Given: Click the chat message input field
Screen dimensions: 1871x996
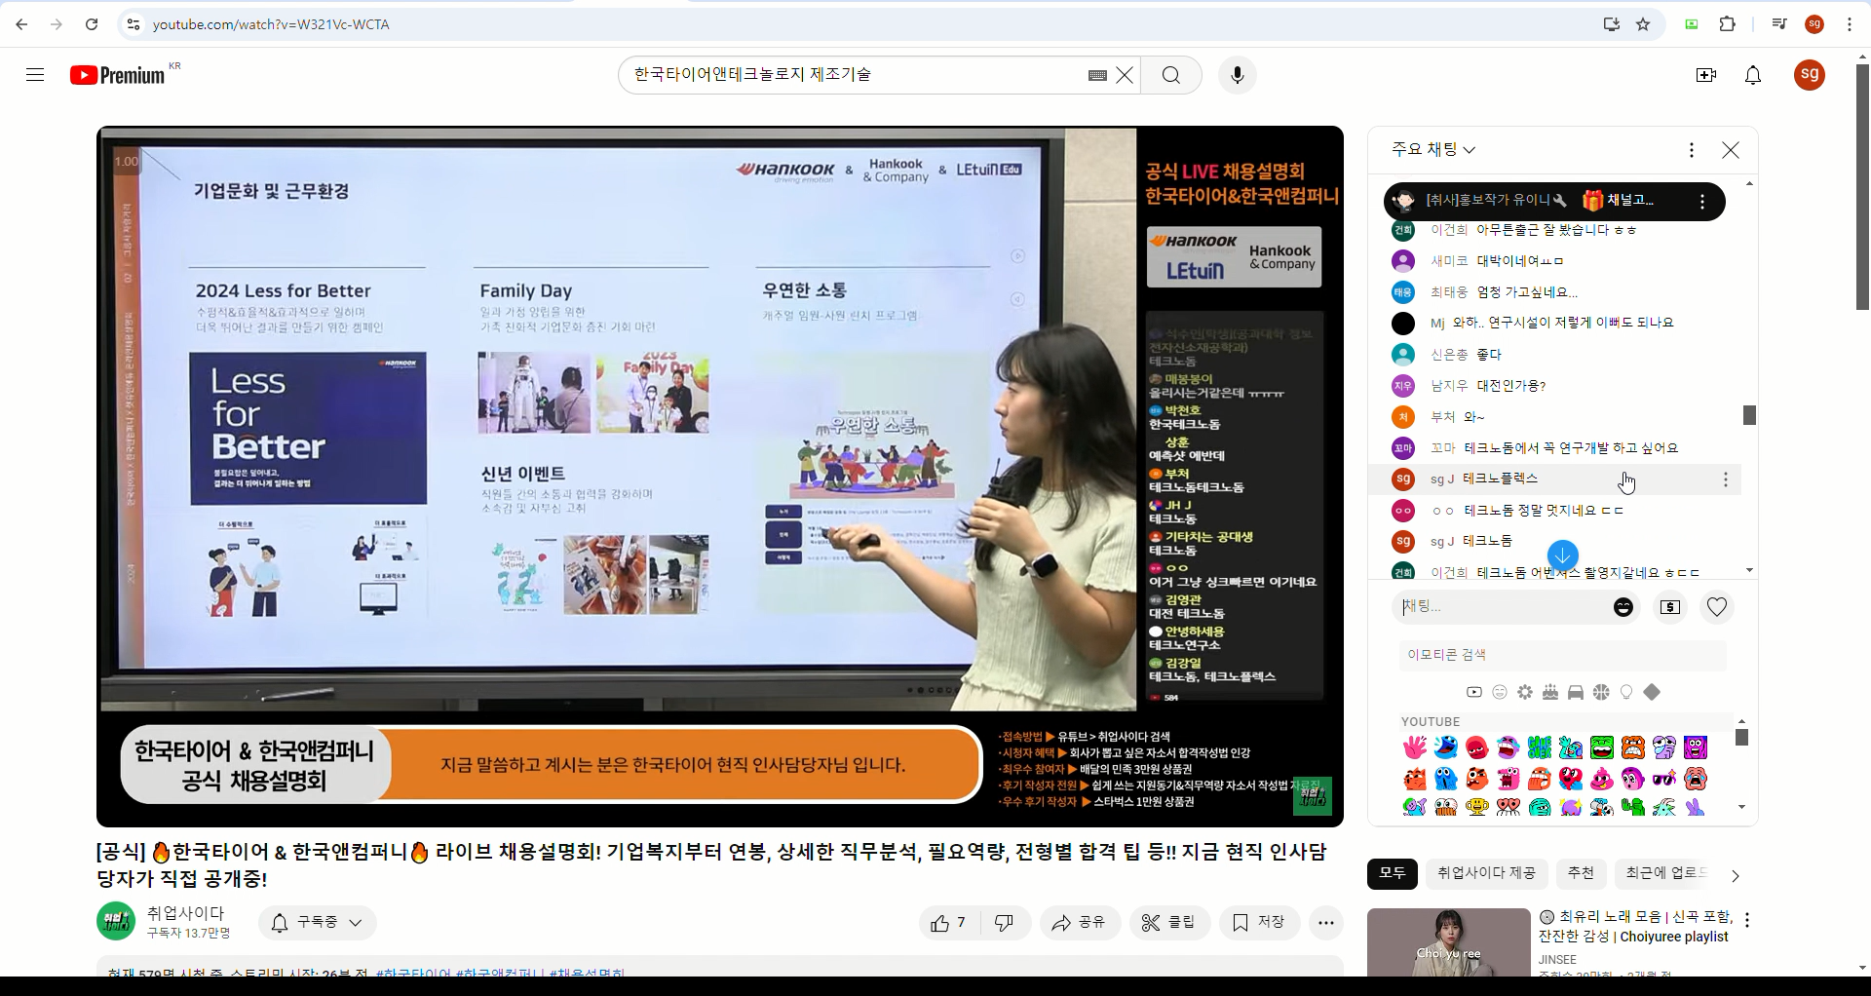Looking at the screenshot, I should pyautogui.click(x=1501, y=607).
